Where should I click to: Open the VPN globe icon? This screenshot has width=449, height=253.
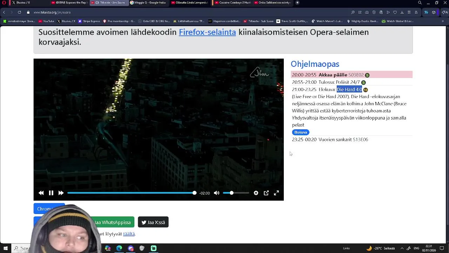coord(381,12)
